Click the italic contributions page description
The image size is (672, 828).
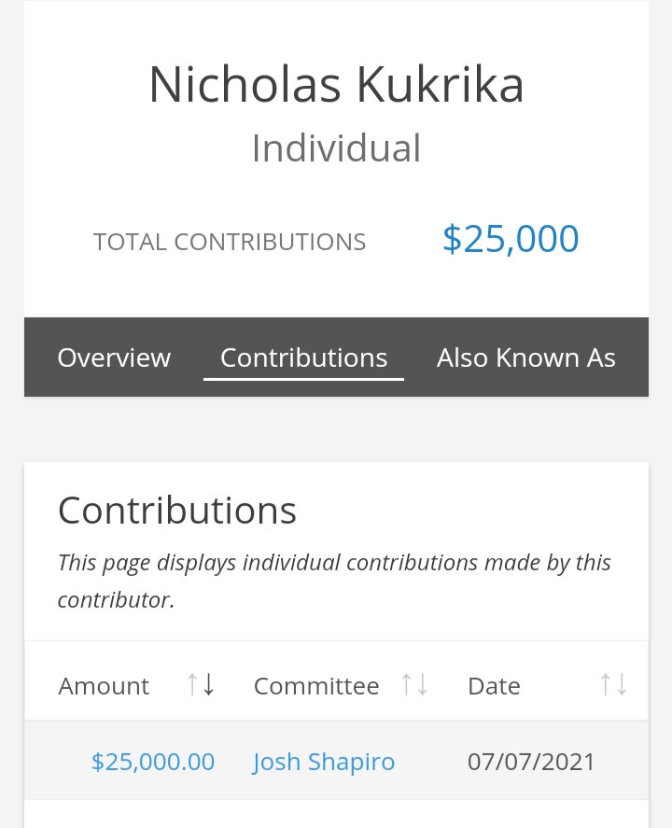click(334, 581)
